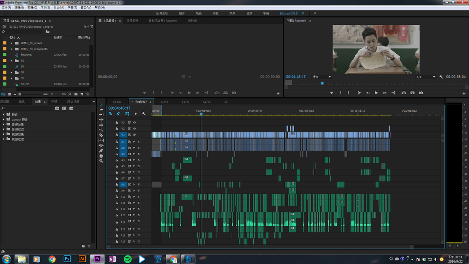Image resolution: width=469 pixels, height=264 pixels.
Task: Click the Export Frame camera icon in Program monitor
Action: tap(421, 93)
